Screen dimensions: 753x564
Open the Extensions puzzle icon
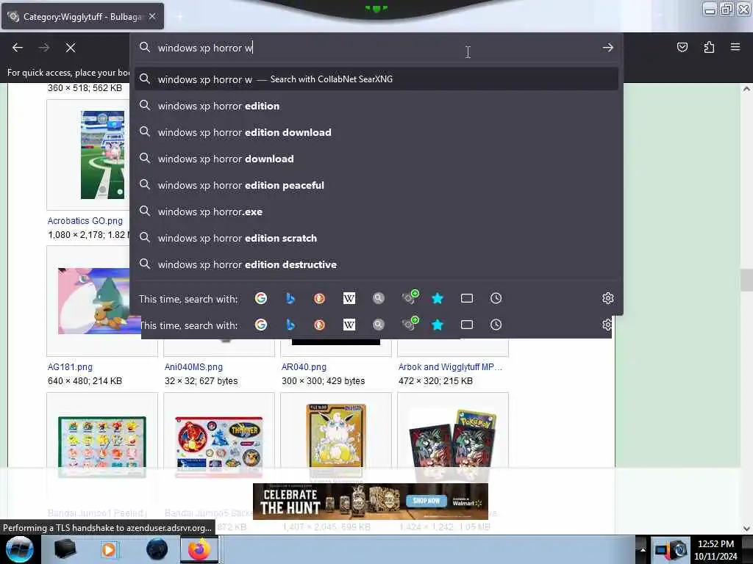[x=709, y=47]
